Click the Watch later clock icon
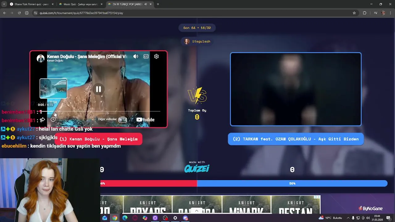This screenshot has width=395, height=222. [53, 119]
